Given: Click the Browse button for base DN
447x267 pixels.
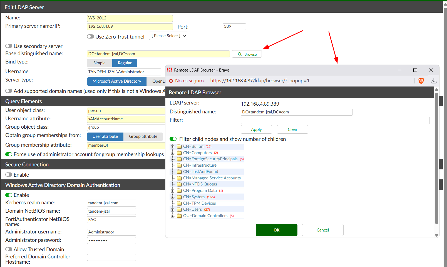Looking at the screenshot, I should (x=247, y=54).
